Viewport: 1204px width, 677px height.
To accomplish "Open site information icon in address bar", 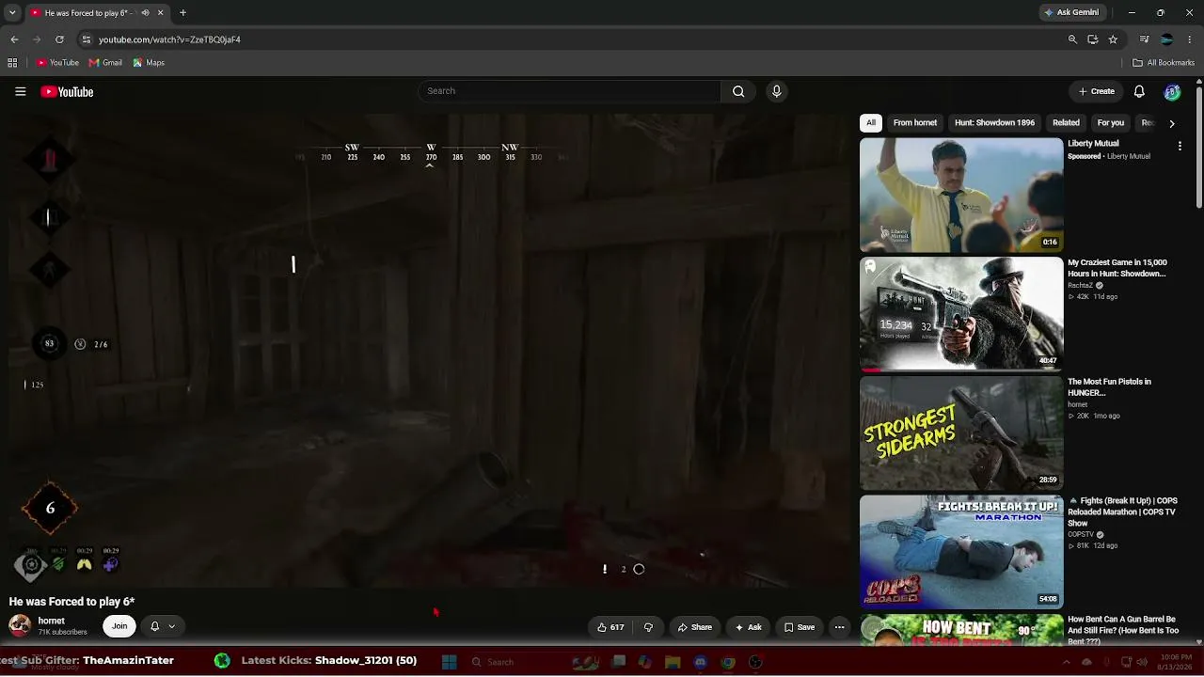I will (87, 39).
